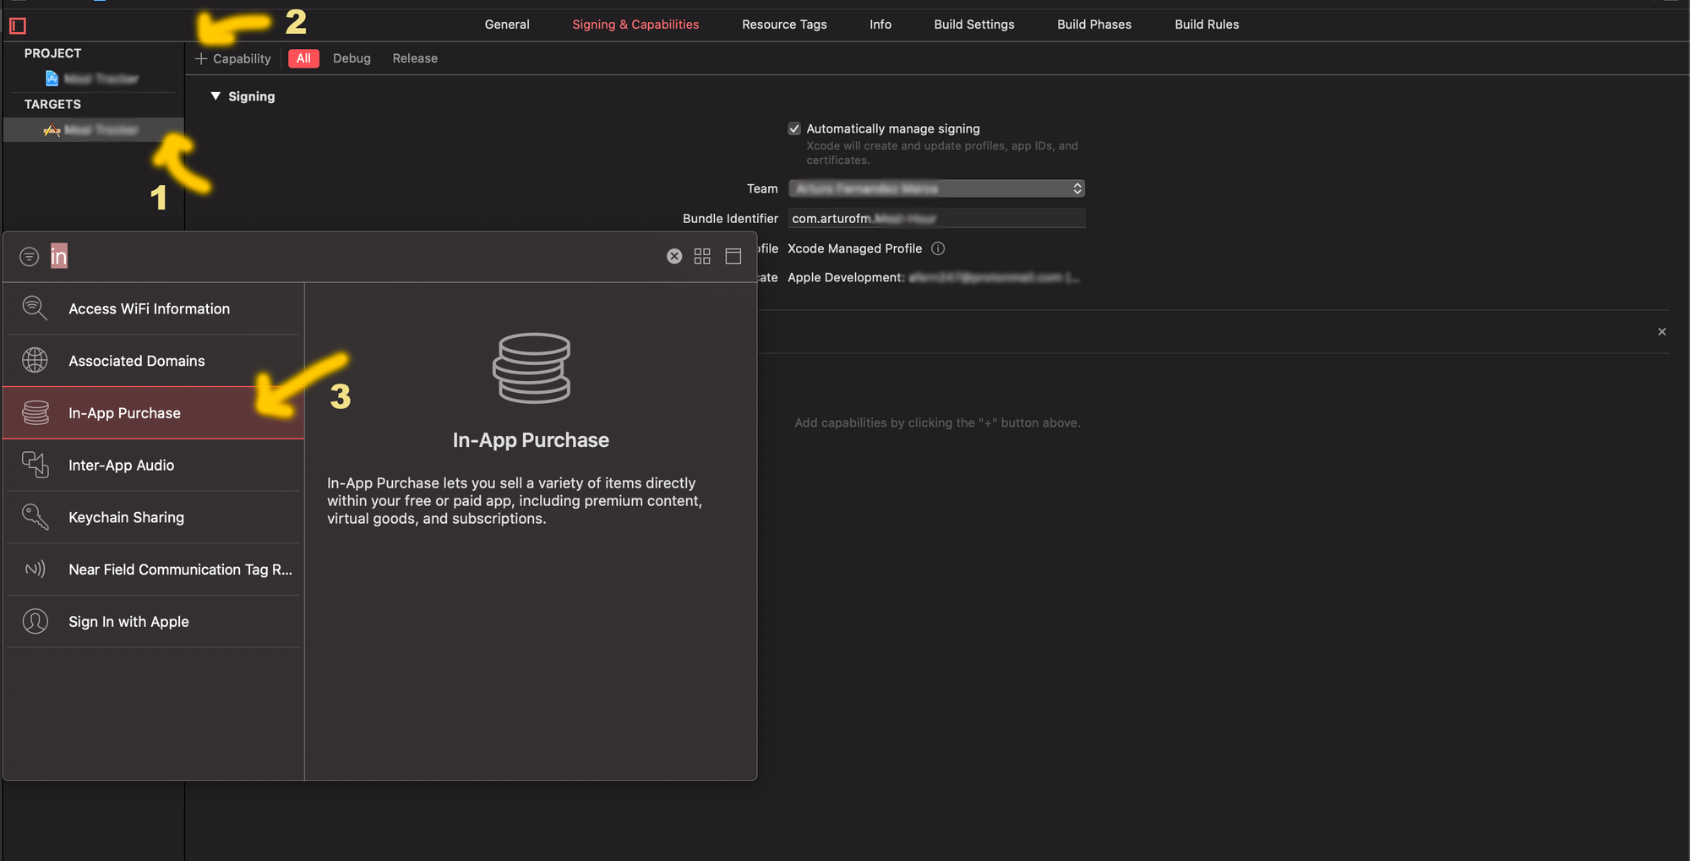Click the In-App Purchase coins icon in list
This screenshot has width=1690, height=861.
tap(35, 412)
